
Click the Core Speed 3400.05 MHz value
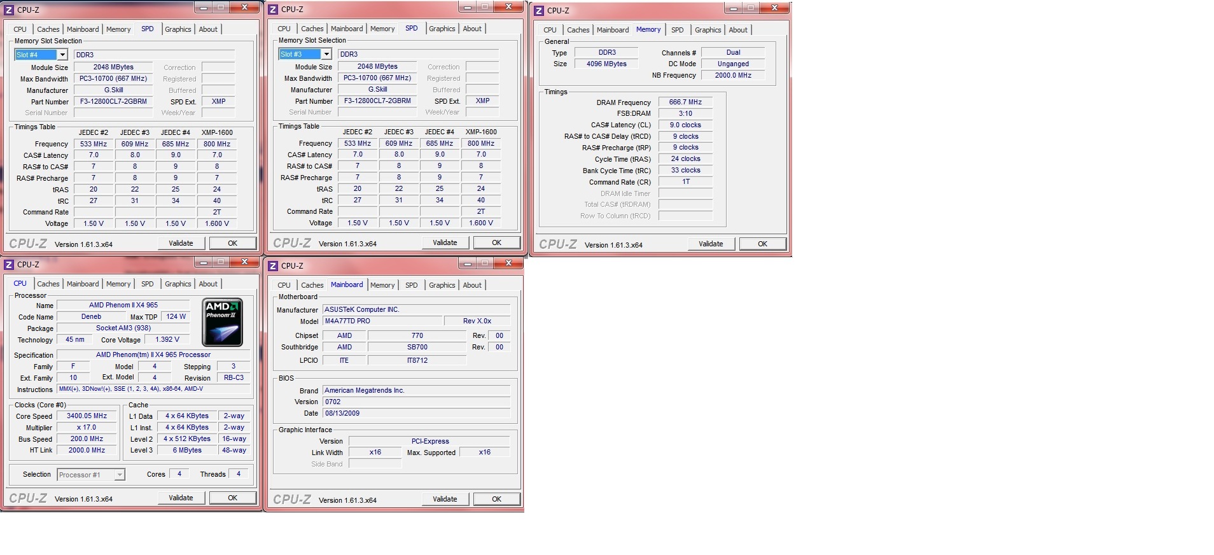pos(87,416)
